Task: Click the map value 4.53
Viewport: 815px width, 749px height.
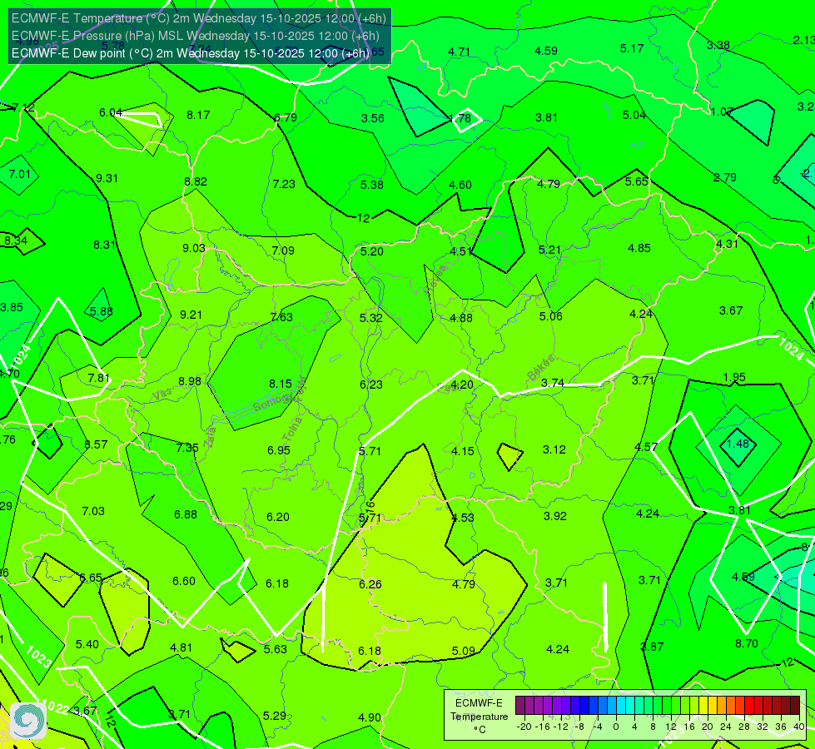Action: (x=463, y=518)
